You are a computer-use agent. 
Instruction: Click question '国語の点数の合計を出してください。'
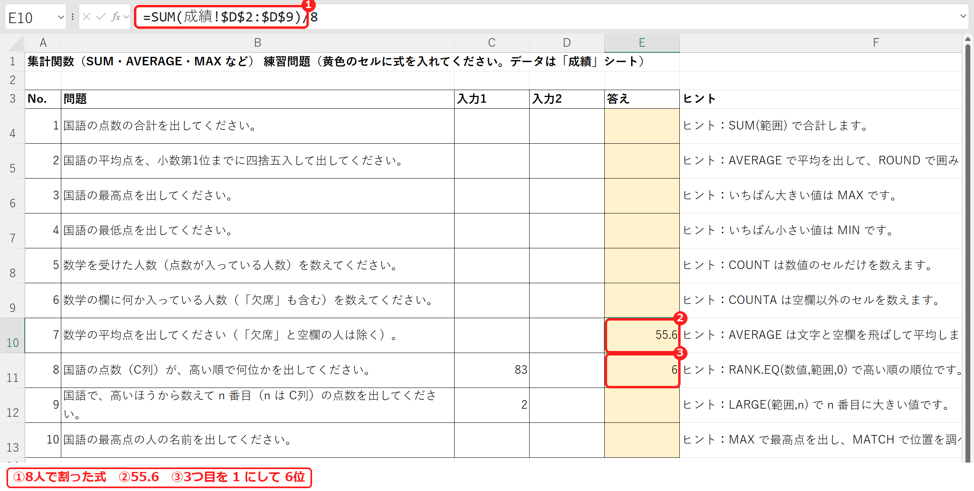pos(258,126)
